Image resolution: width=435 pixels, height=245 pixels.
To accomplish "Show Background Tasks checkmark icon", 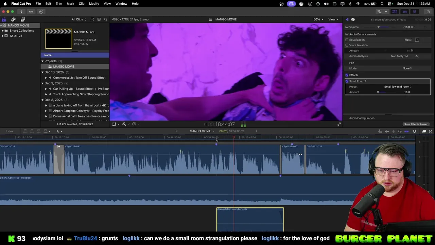I will pyautogui.click(x=41, y=12).
